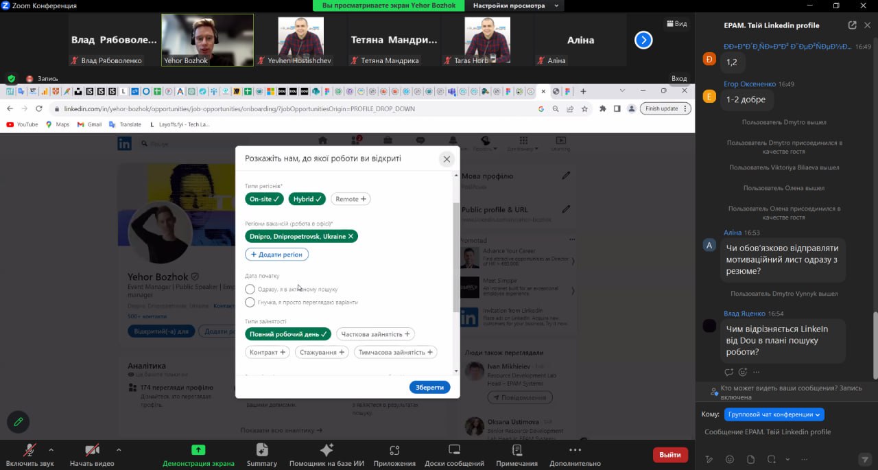The image size is (878, 470).
Task: Open Вид layout view menu
Action: point(676,23)
